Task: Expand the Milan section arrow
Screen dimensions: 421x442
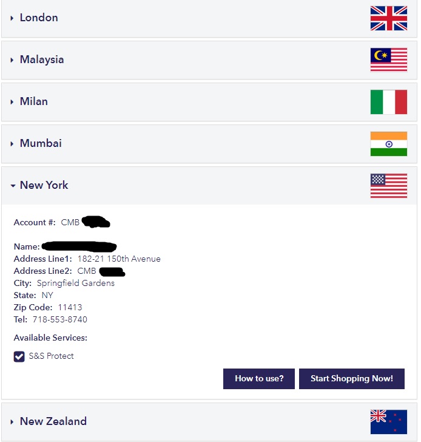Action: coord(12,102)
